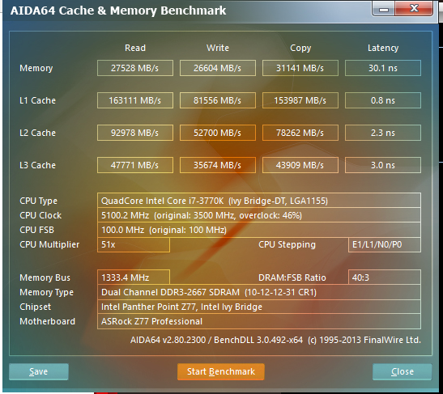Select the CPU Stepping E1/L1/N0/P0 field
The width and height of the screenshot is (443, 394).
385,244
